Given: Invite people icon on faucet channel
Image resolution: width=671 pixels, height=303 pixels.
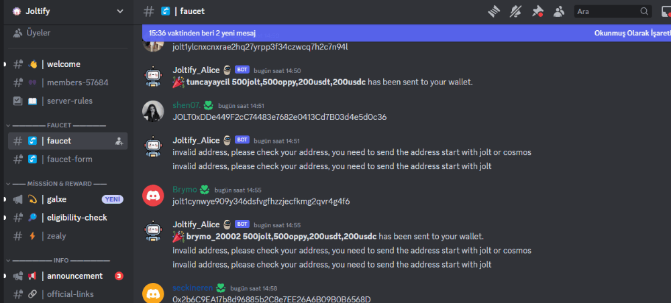Looking at the screenshot, I should pos(119,141).
